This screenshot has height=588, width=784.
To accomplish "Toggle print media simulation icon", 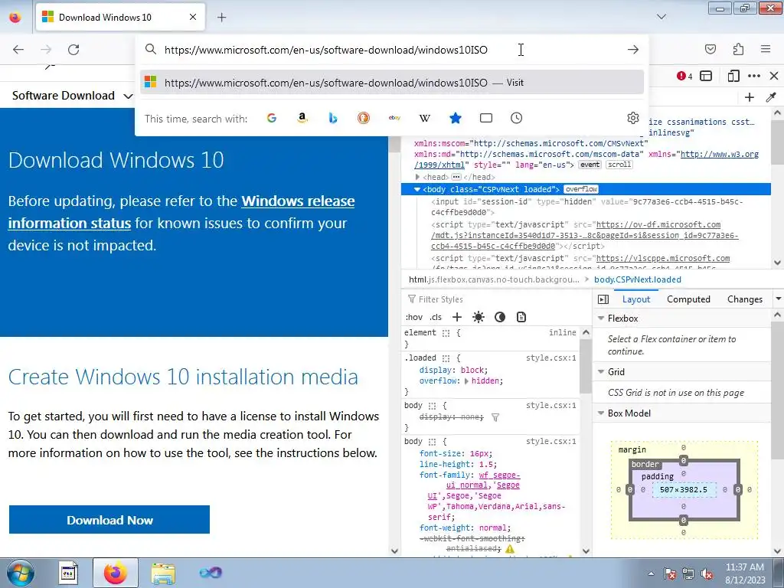I will 521,317.
